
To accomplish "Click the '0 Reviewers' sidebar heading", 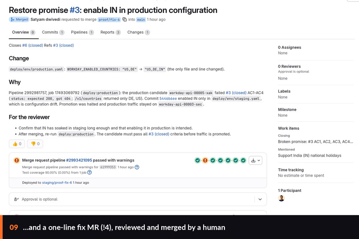I will pyautogui.click(x=289, y=66).
